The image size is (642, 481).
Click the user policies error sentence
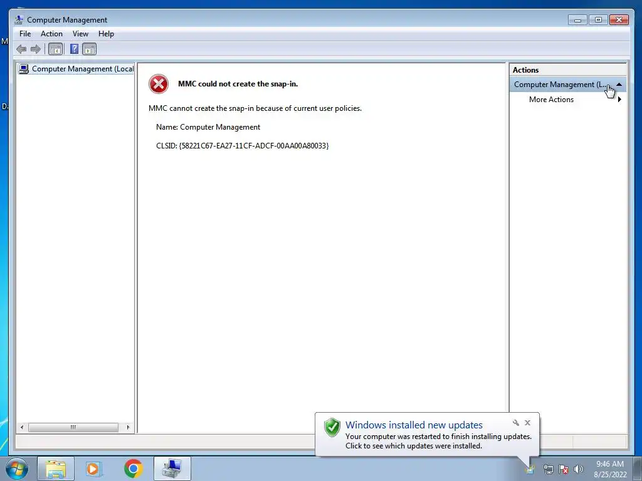coord(255,108)
